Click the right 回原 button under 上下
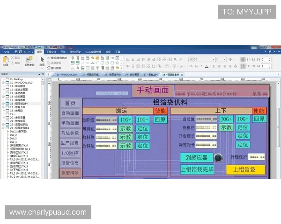This screenshot has height=224, width=281. [x=259, y=119]
